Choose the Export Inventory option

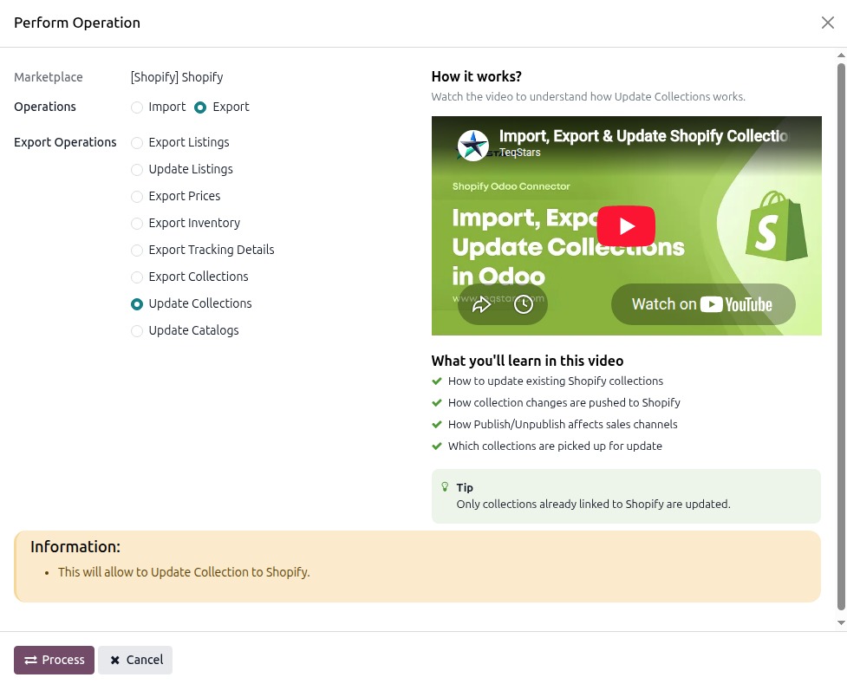[x=137, y=223]
